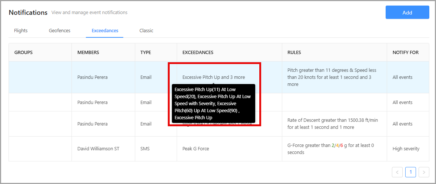
Task: Click the MEMBERS column header
Action: [88, 53]
